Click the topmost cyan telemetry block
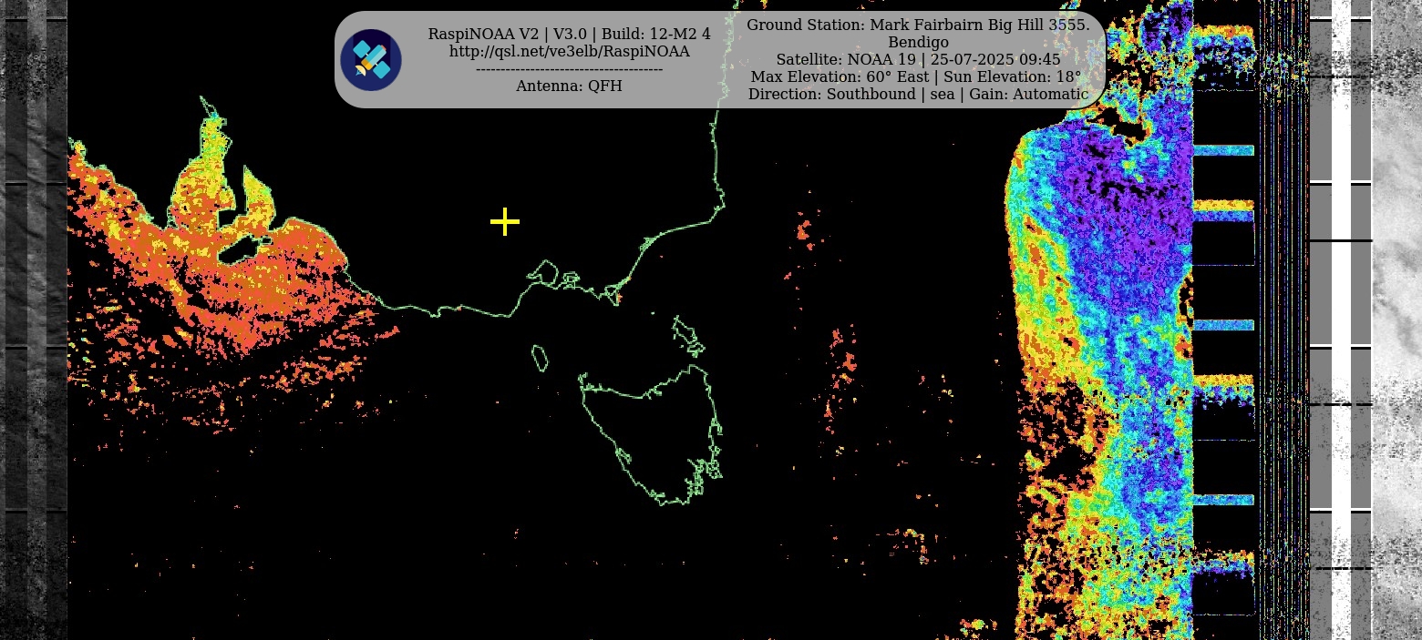This screenshot has height=640, width=1422. 1223,150
